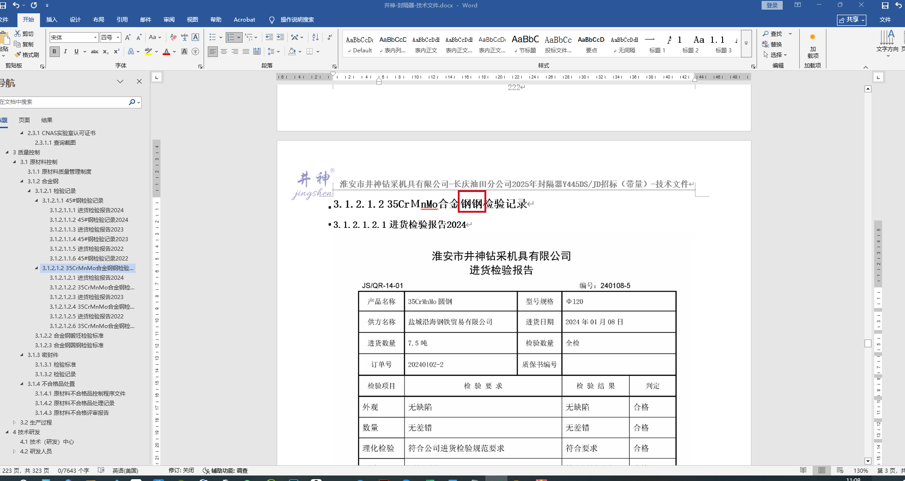Toggle Bold formatting button

(55, 51)
